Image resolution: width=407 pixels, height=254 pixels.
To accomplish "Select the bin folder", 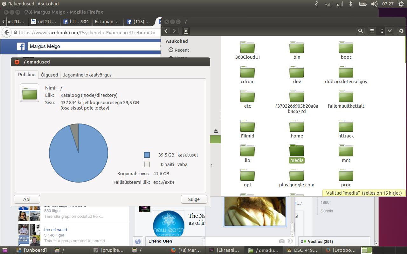I will [297, 50].
